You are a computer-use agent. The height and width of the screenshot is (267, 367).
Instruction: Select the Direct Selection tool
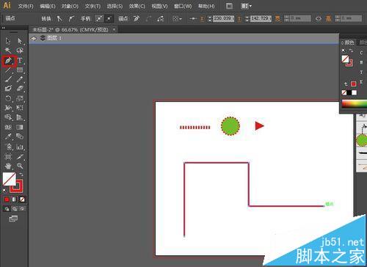(x=20, y=41)
